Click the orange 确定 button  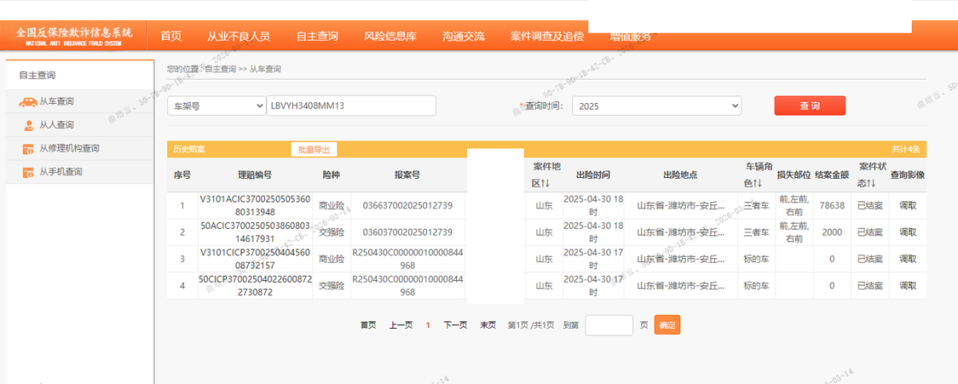coord(667,325)
